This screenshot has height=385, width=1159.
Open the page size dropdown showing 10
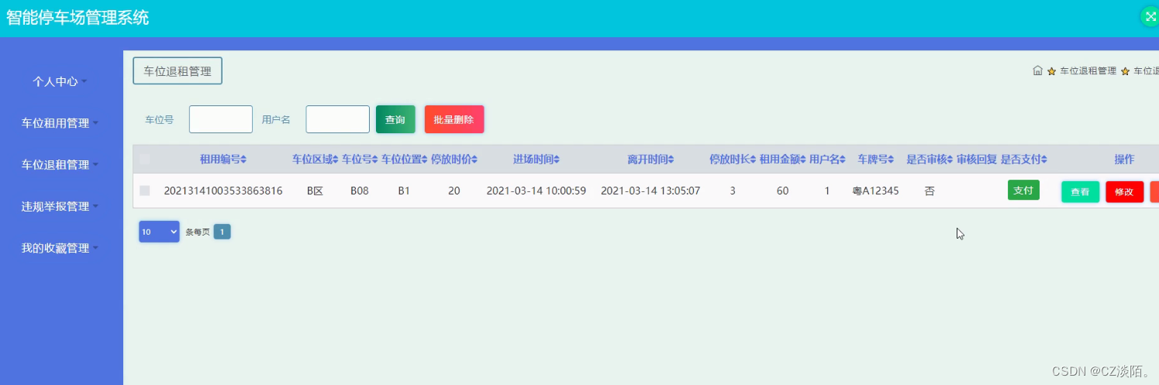pos(159,232)
